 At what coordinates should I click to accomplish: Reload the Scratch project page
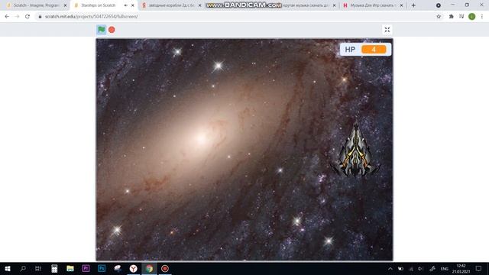28,17
